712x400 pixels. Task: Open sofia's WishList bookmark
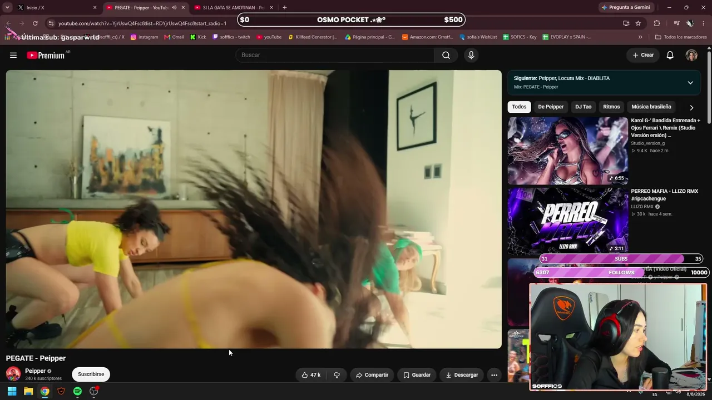pyautogui.click(x=478, y=37)
